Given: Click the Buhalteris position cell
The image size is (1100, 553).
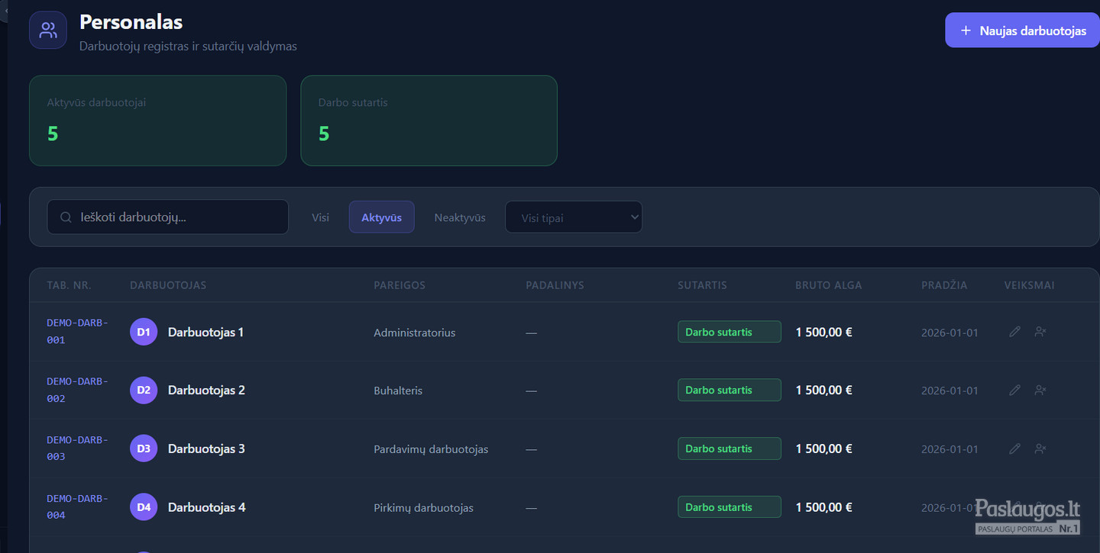Looking at the screenshot, I should coord(398,391).
